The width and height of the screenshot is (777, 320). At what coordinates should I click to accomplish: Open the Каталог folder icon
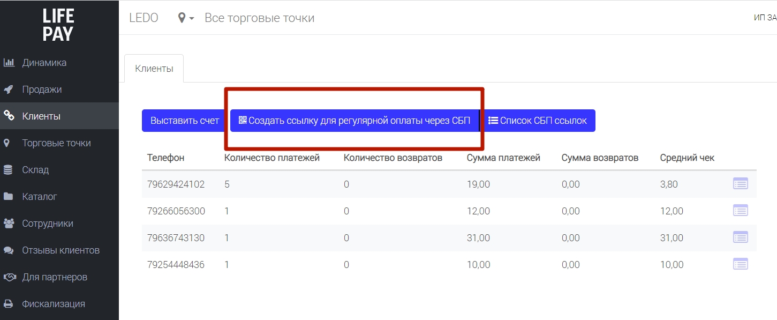pyautogui.click(x=8, y=197)
